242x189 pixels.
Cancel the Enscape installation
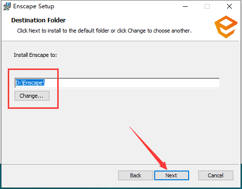pyautogui.click(x=216, y=175)
